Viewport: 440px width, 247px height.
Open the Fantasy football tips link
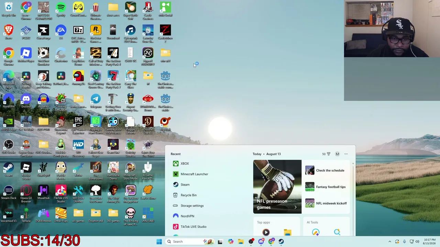[326, 187]
